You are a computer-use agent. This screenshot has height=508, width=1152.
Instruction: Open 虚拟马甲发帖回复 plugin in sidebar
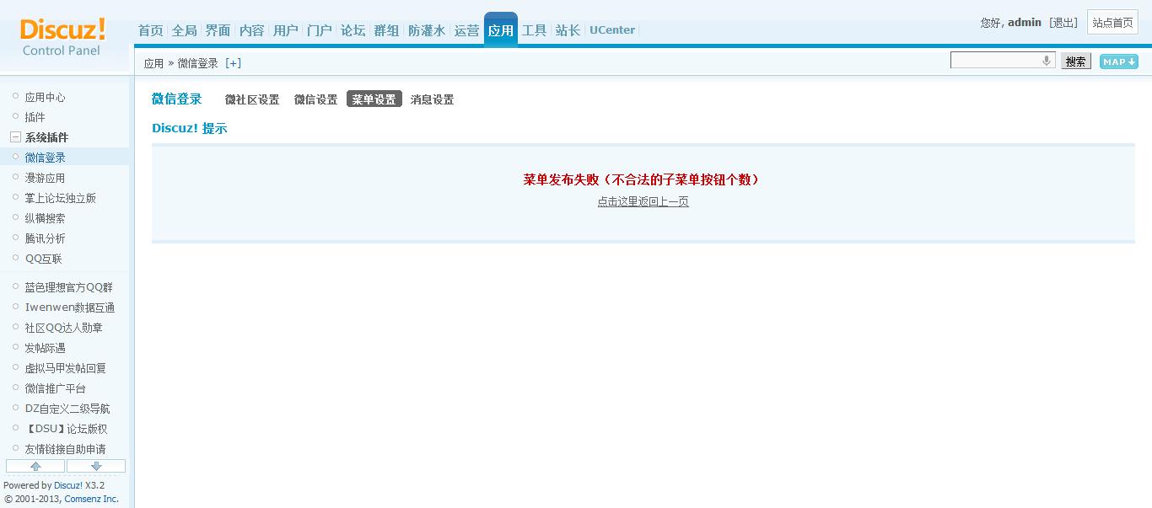[66, 368]
